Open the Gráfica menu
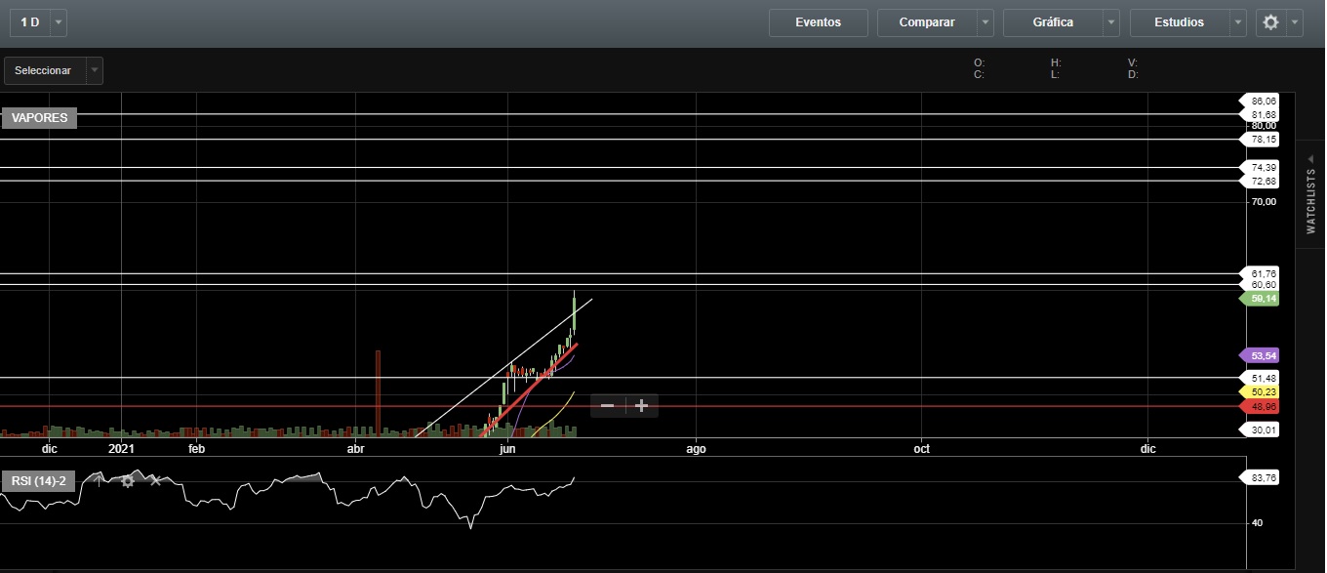Viewport: 1327px width, 573px height. (1053, 22)
